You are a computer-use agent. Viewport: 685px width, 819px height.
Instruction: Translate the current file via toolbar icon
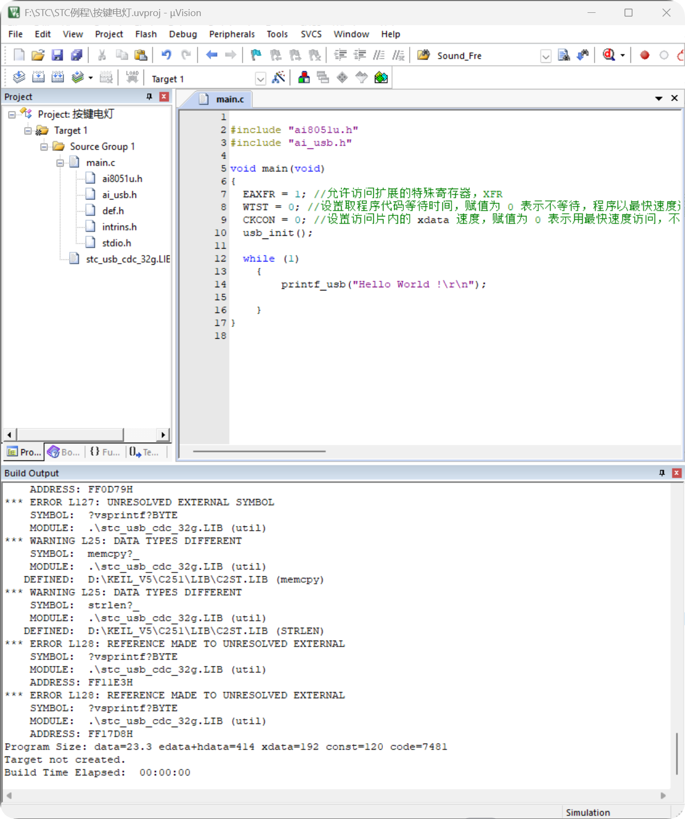click(19, 78)
